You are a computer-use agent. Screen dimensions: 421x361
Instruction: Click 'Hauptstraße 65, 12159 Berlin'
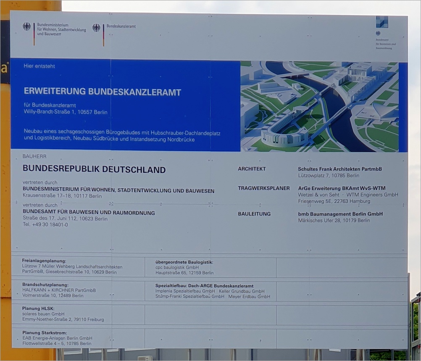[x=184, y=273]
